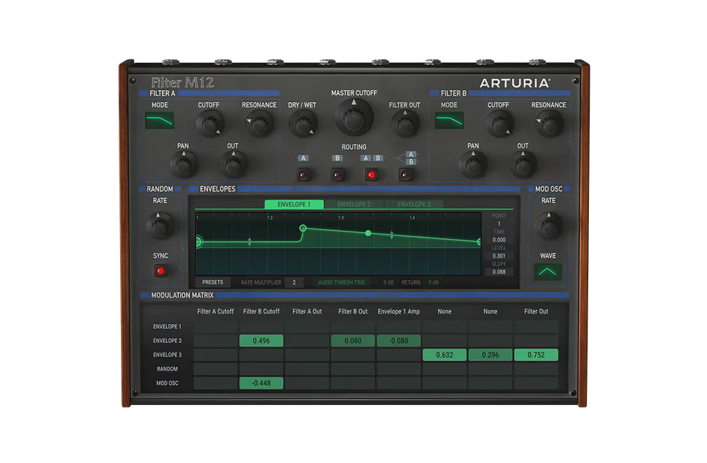Click the Filter Out knob

(404, 125)
